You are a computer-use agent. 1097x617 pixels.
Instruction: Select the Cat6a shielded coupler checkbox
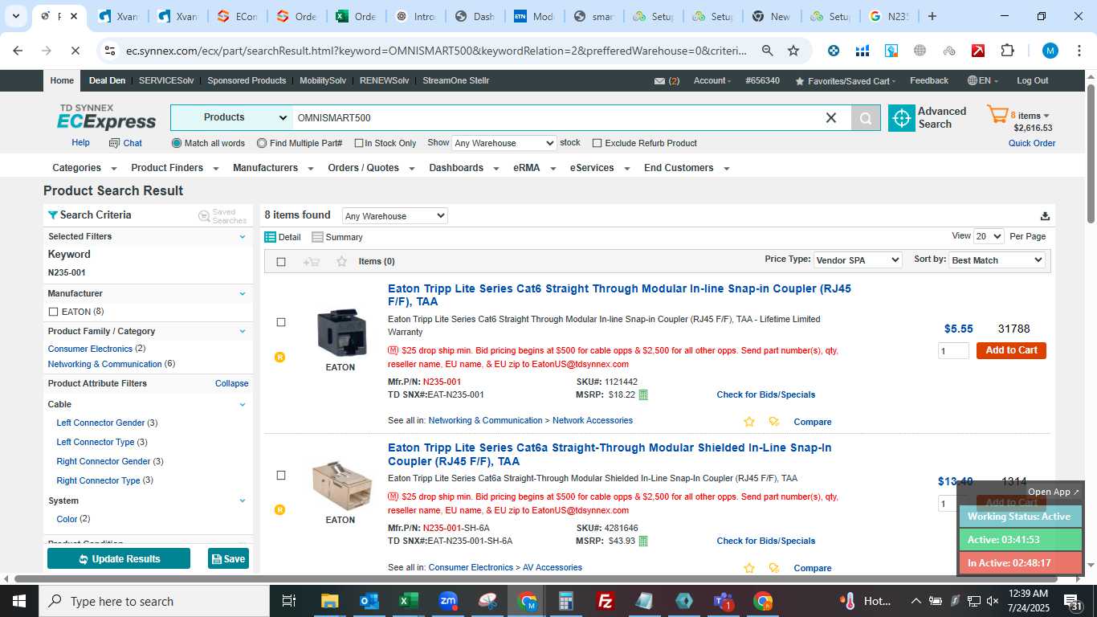tap(281, 476)
